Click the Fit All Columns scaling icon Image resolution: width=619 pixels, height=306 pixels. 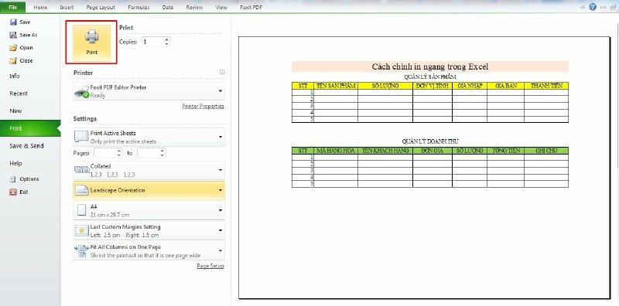(81, 251)
